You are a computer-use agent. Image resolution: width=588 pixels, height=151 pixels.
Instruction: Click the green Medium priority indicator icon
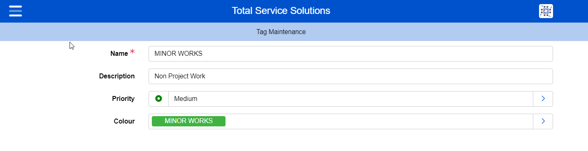coord(158,98)
